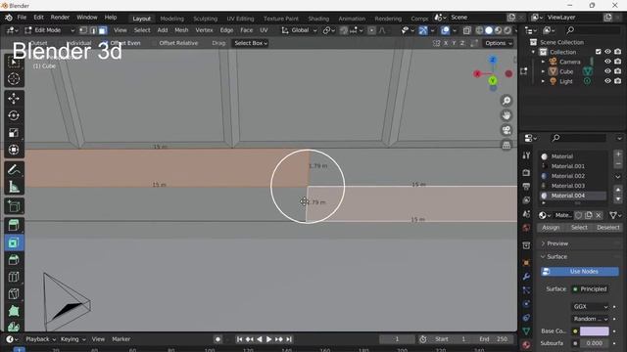Image resolution: width=627 pixels, height=352 pixels.
Task: Click the material Select button
Action: 579,227
